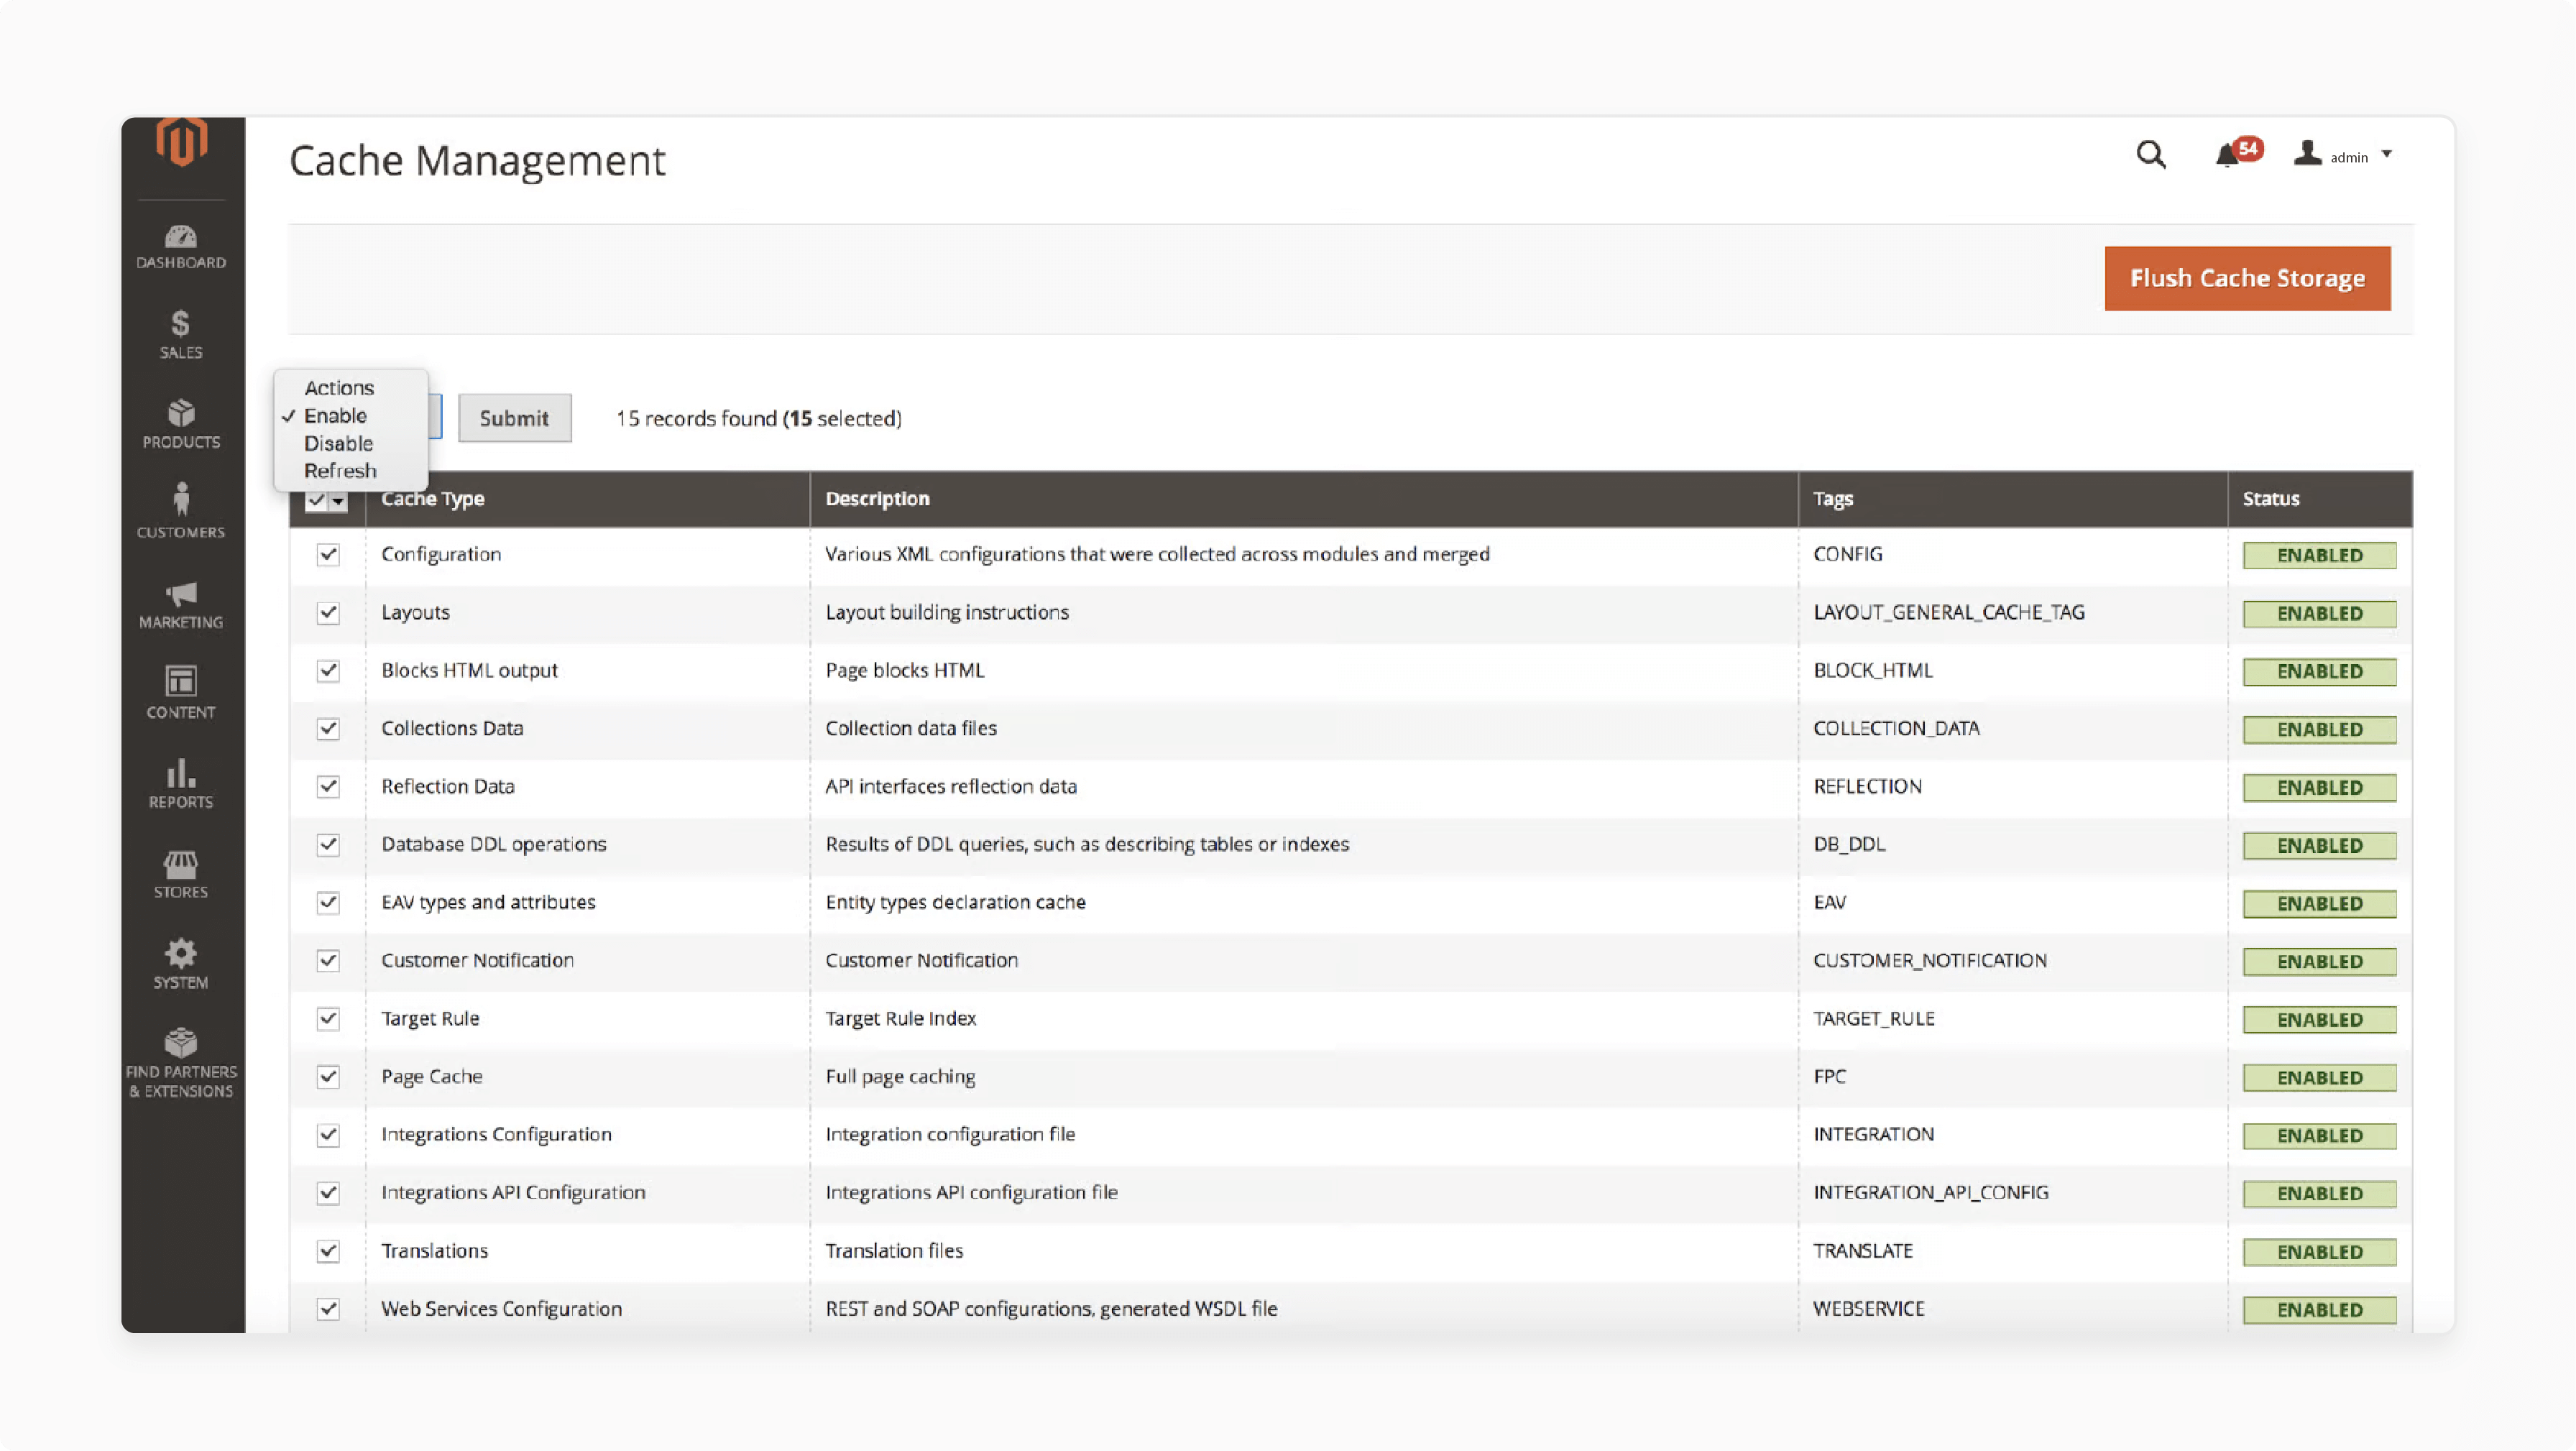
Task: Uncheck the Integrations Configuration checkbox
Action: [x=328, y=1135]
